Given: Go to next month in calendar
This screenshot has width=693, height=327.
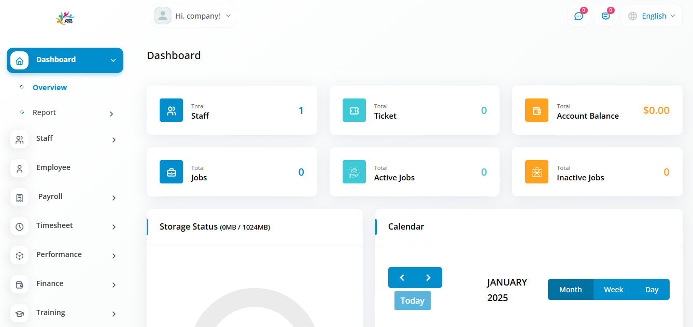Looking at the screenshot, I should click(428, 278).
